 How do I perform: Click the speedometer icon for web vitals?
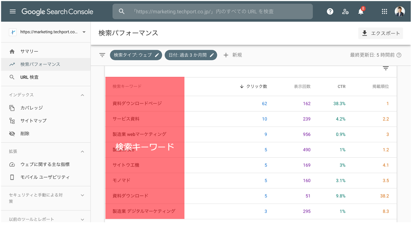tap(12, 164)
